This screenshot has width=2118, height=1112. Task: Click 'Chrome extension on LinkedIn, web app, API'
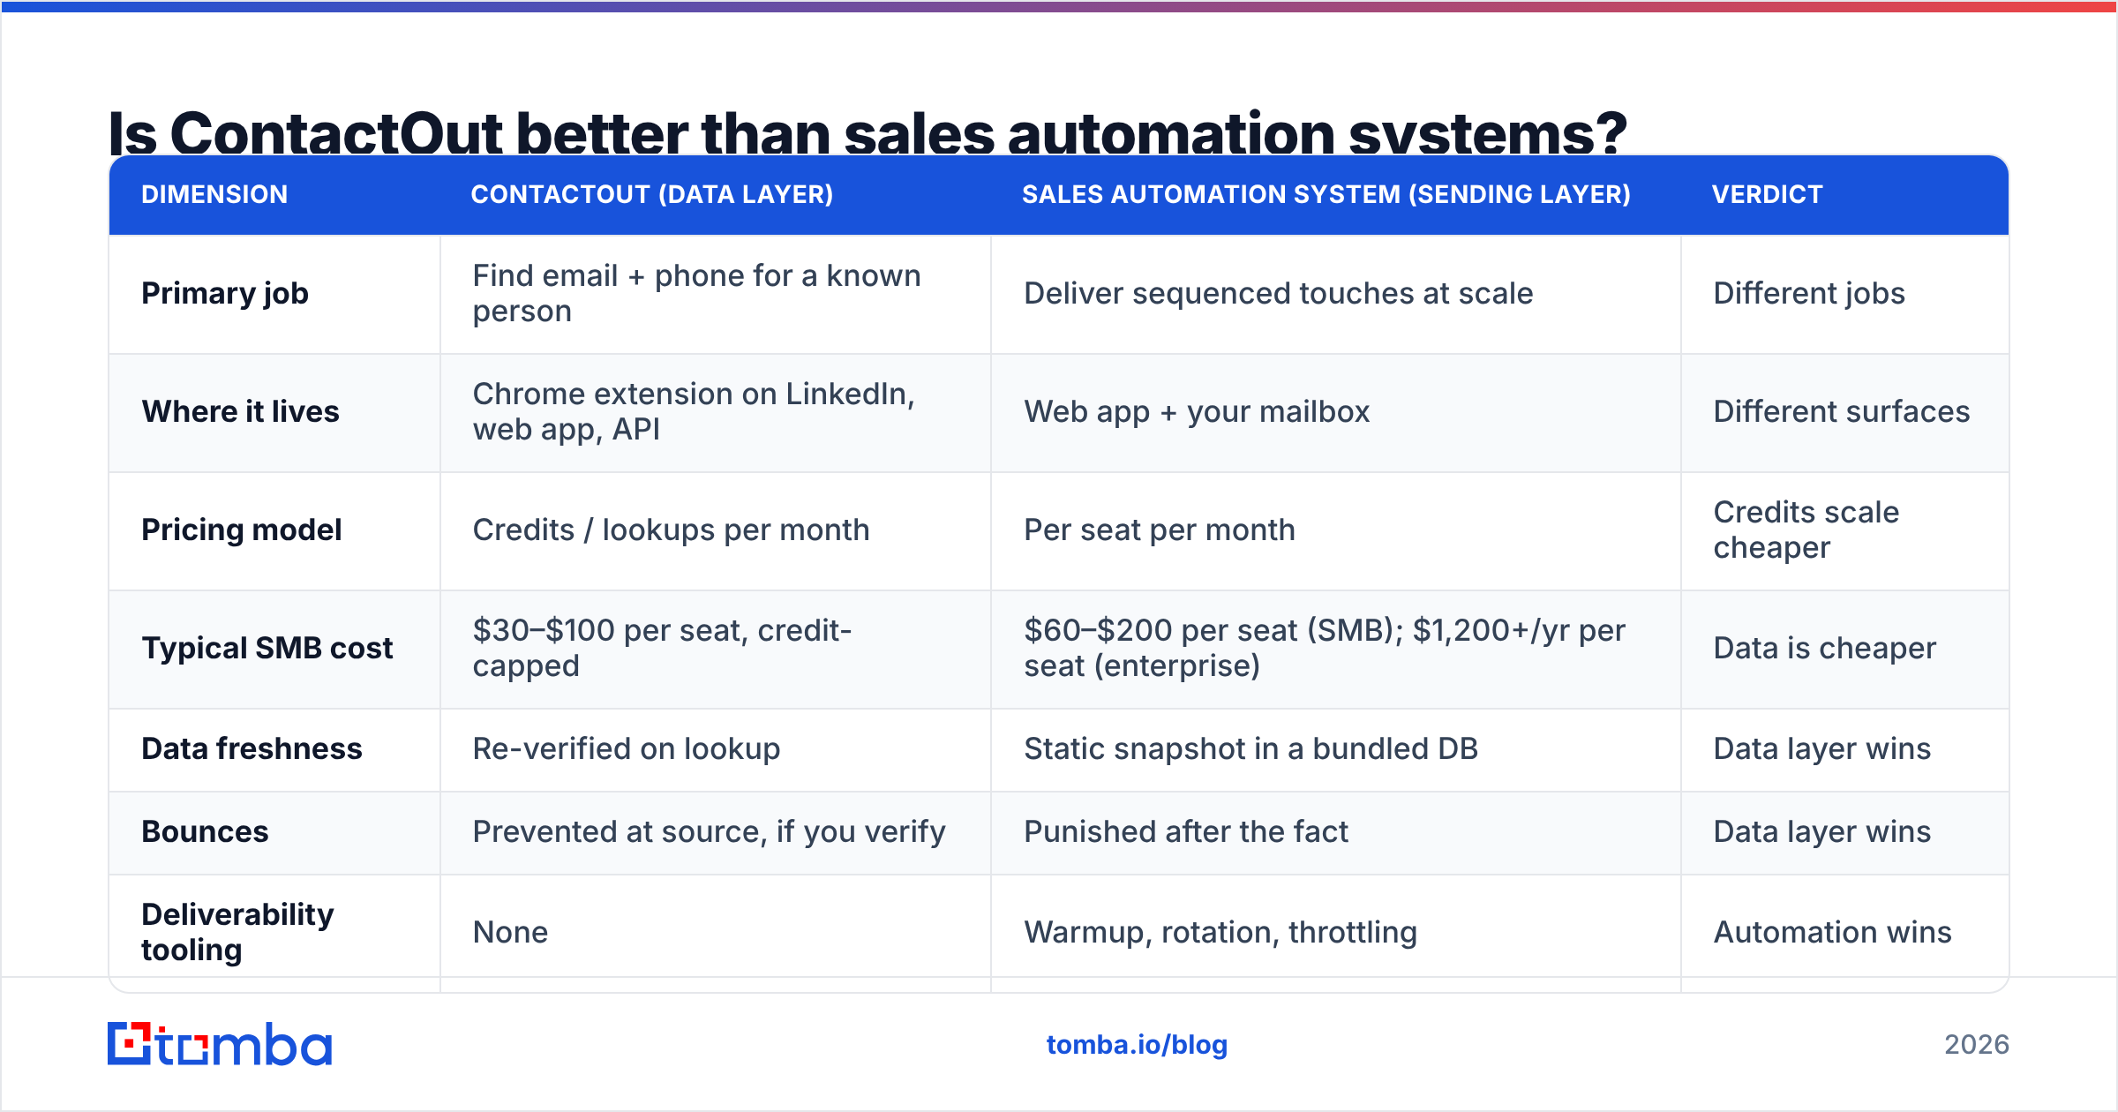coord(694,412)
